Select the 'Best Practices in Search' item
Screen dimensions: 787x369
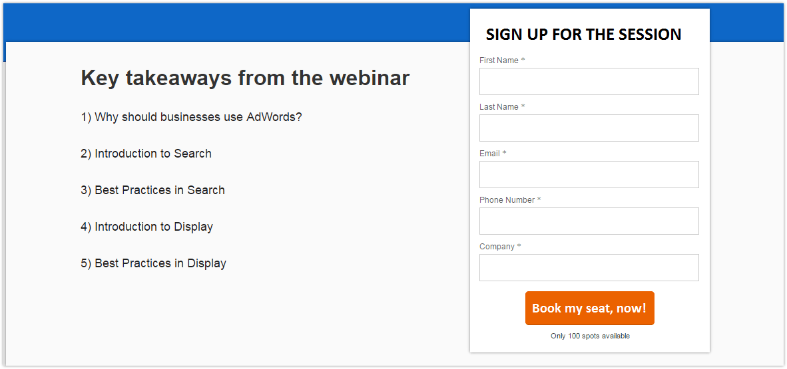(x=153, y=190)
